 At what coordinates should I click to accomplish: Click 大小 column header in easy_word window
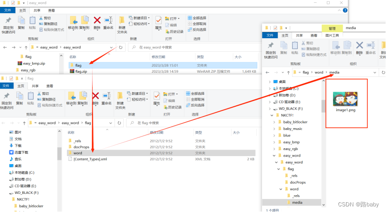238,57
